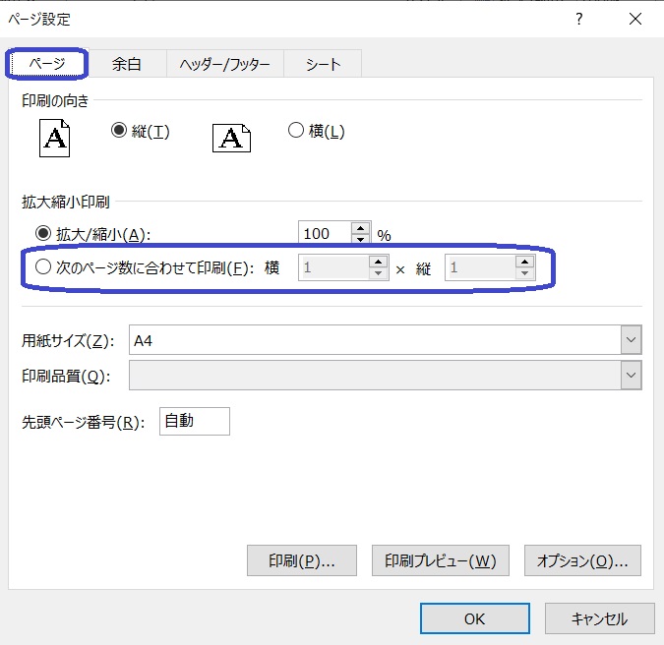Click the 100 percent scale input field
Image resolution: width=664 pixels, height=645 pixels.
click(x=326, y=233)
